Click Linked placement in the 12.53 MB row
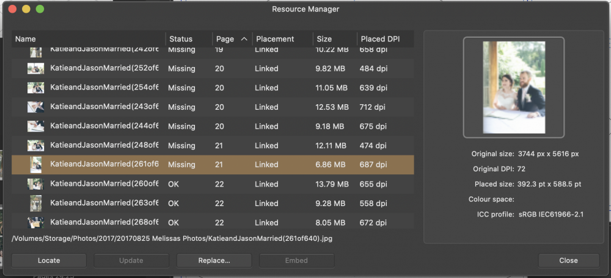This screenshot has height=278, width=611. (x=266, y=107)
